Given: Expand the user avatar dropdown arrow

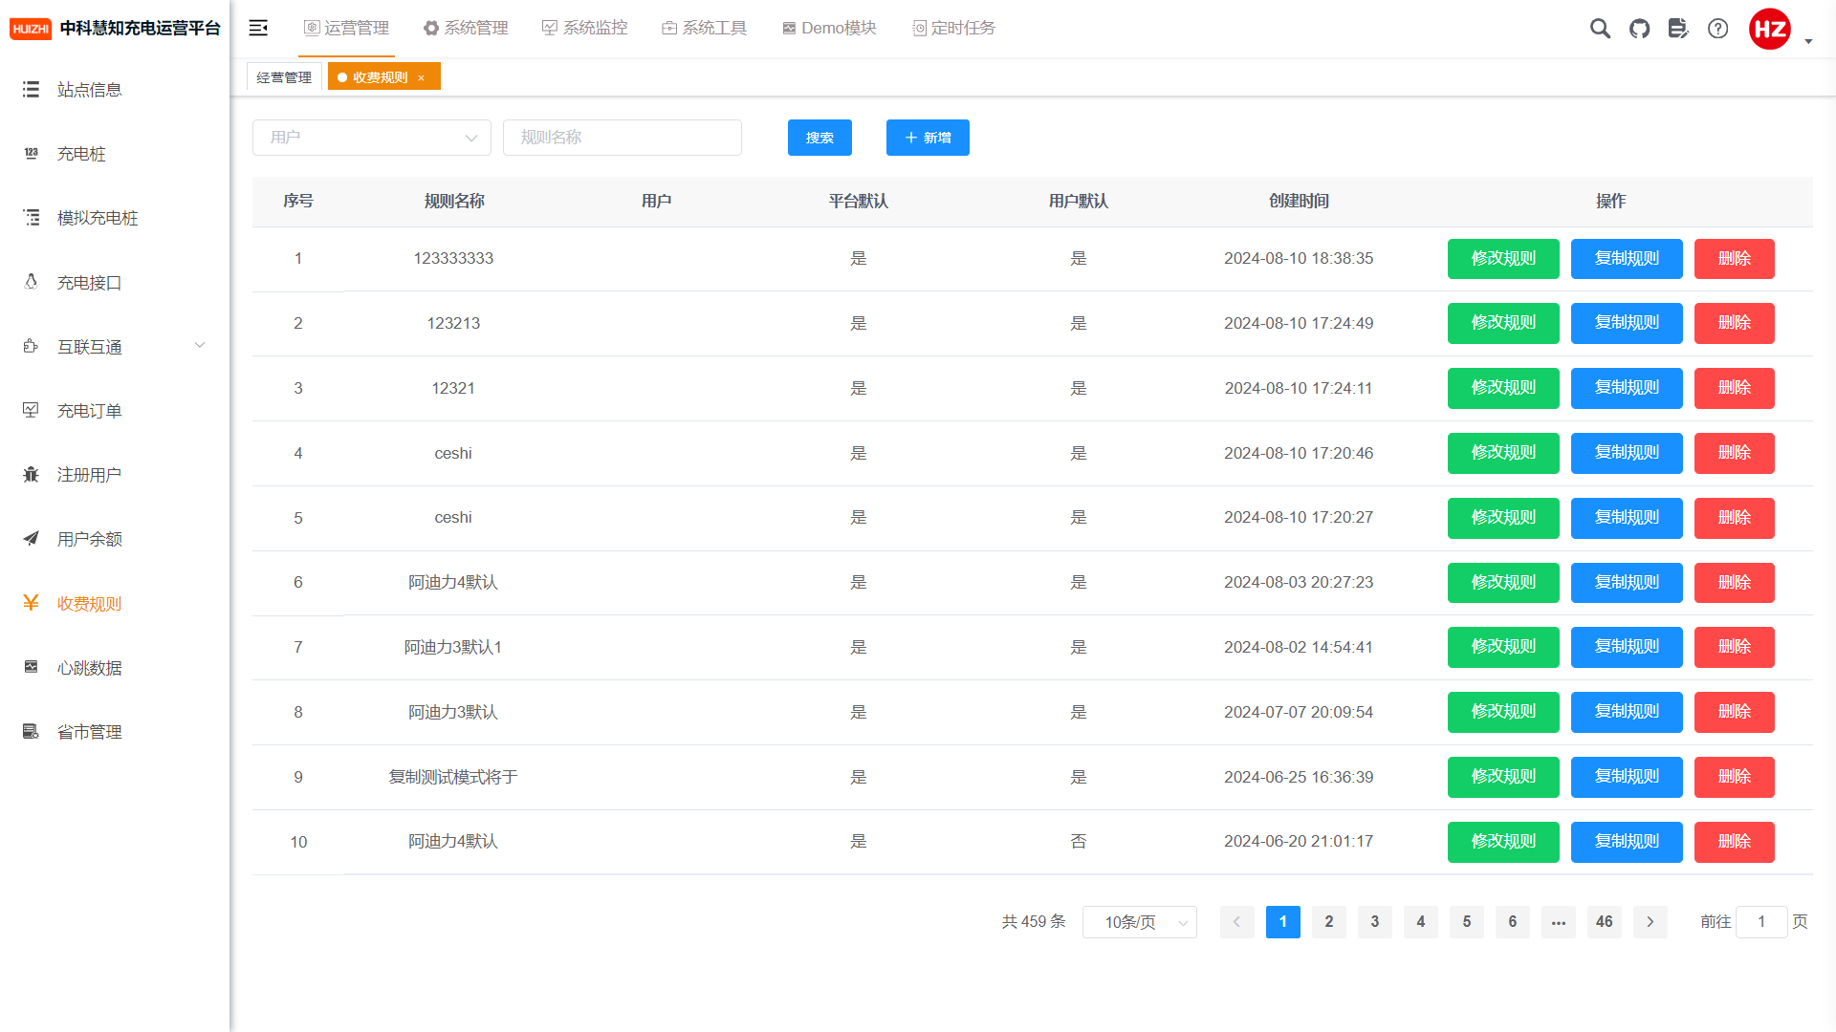Looking at the screenshot, I should [x=1808, y=41].
